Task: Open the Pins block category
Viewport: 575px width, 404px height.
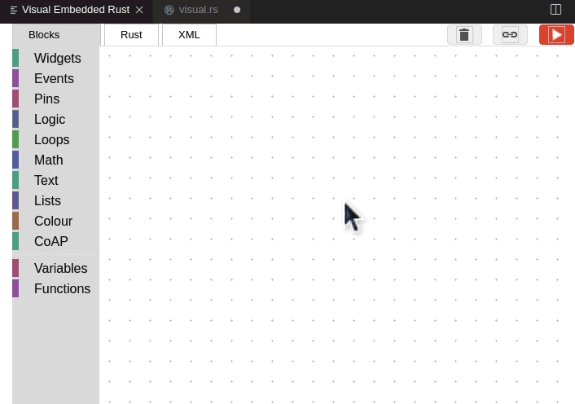Action: pyautogui.click(x=46, y=99)
